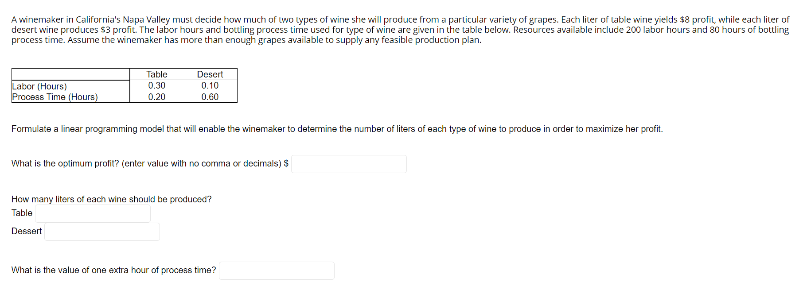This screenshot has height=286, width=807.
Task: Select the 0.30 labor value cell
Action: pos(157,85)
